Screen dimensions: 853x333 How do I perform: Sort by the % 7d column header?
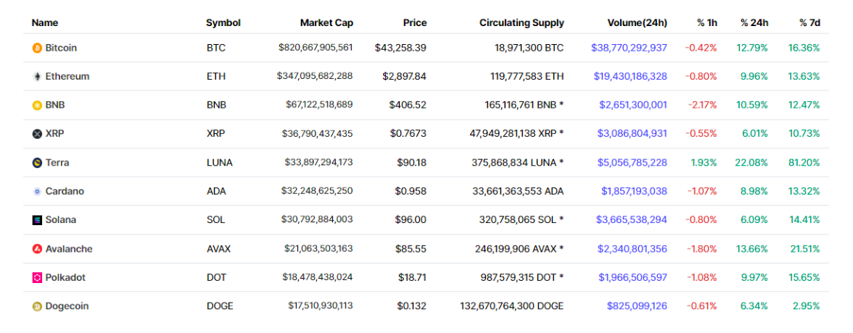(x=809, y=22)
